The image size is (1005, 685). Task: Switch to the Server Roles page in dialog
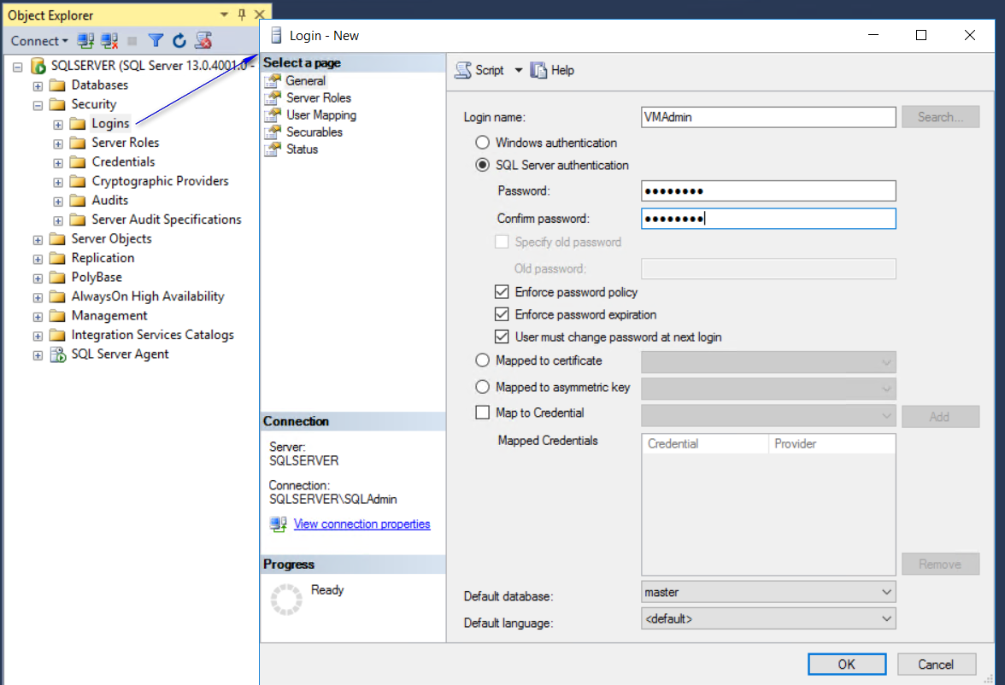coord(319,98)
